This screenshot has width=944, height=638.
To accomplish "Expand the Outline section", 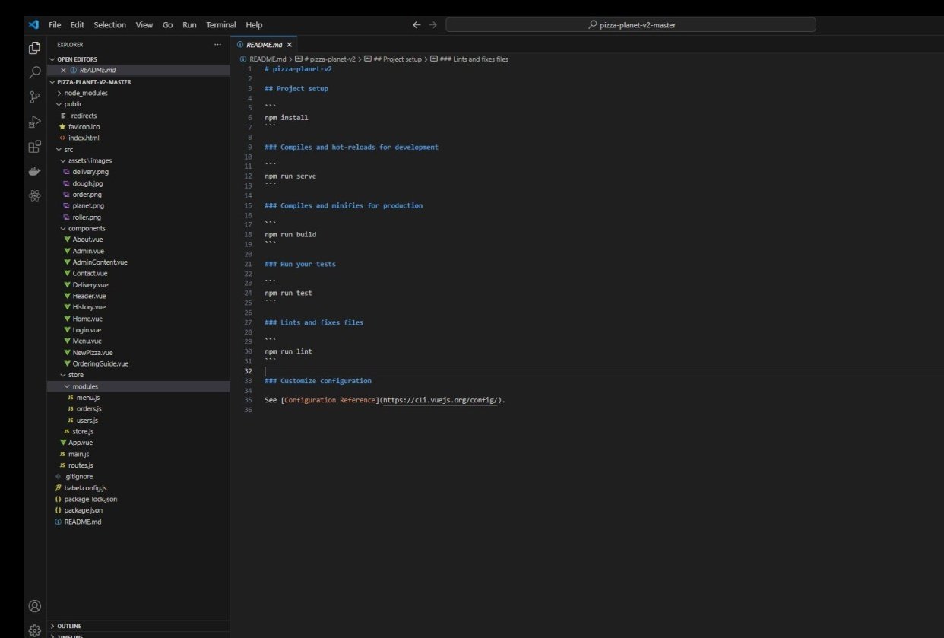I will pos(138,626).
